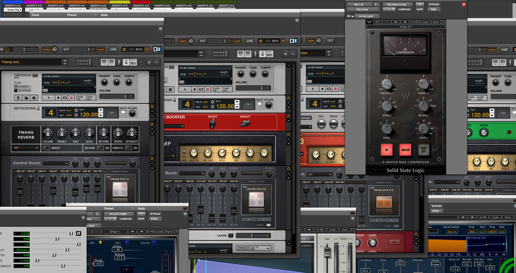Invert phase with Ø button
The width and height of the screenshot is (516, 273).
78,233
